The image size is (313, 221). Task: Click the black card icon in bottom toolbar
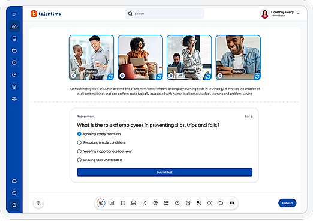point(231,203)
